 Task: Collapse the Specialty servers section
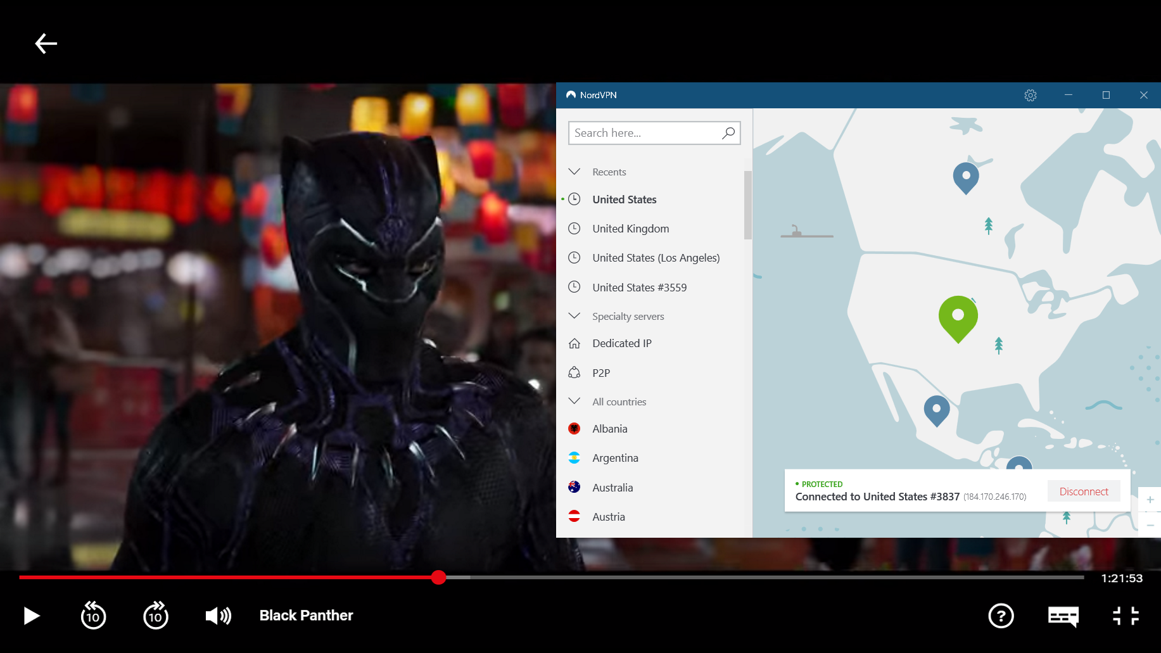[x=574, y=315]
